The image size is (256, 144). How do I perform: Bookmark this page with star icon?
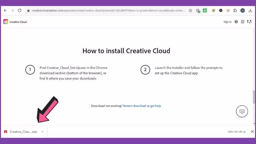point(190,11)
